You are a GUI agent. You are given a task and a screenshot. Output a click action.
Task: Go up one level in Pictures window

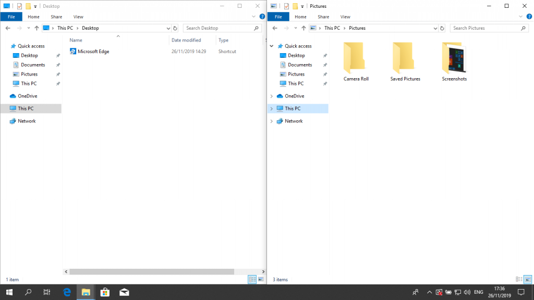point(304,28)
